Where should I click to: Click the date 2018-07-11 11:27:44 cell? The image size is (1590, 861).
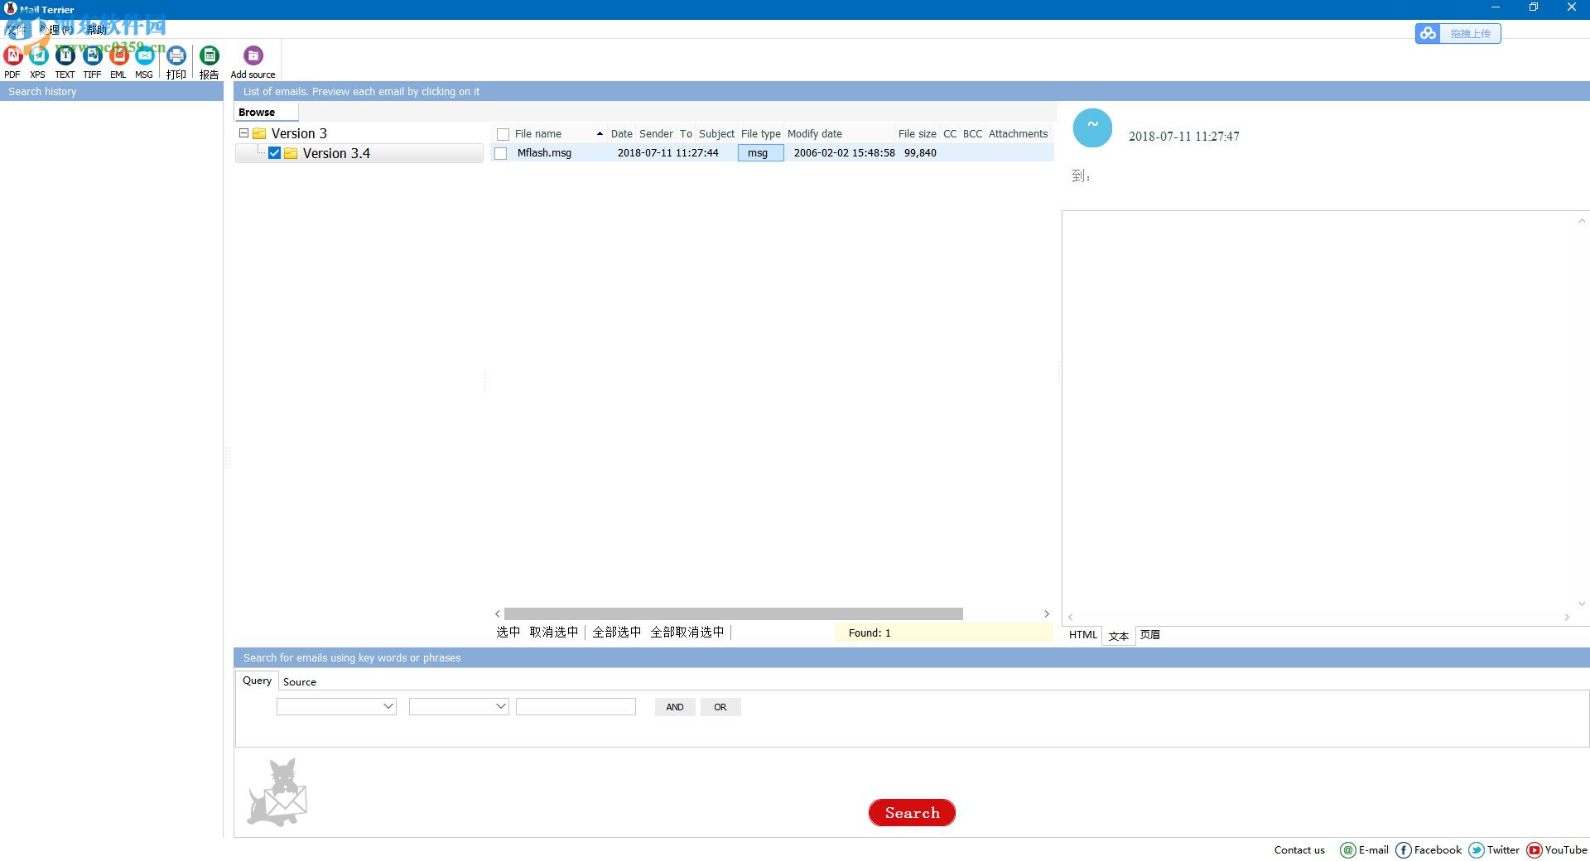tap(667, 153)
